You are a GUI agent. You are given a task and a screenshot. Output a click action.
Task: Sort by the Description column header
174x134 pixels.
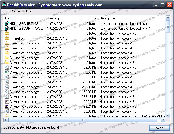(132, 18)
